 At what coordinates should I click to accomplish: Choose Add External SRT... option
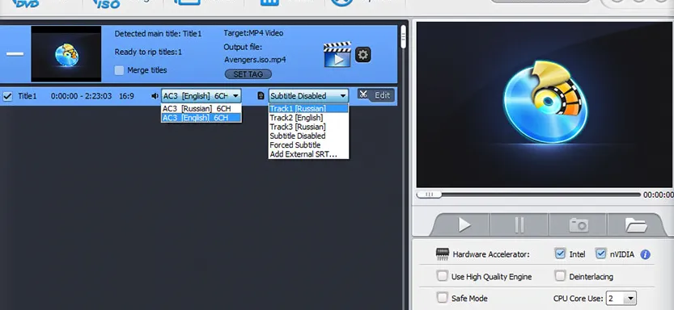click(308, 154)
